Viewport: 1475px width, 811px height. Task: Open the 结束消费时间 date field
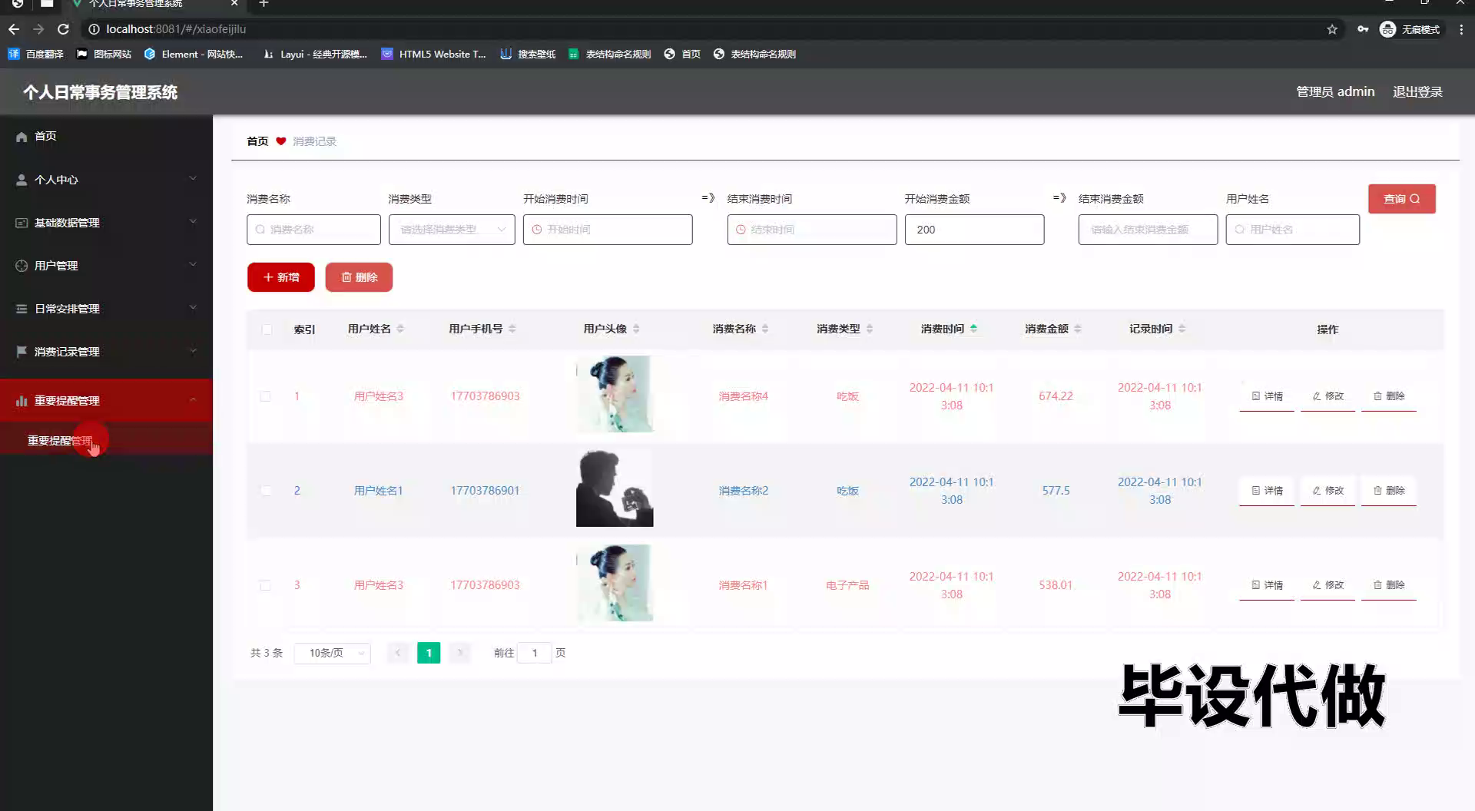[x=812, y=230]
